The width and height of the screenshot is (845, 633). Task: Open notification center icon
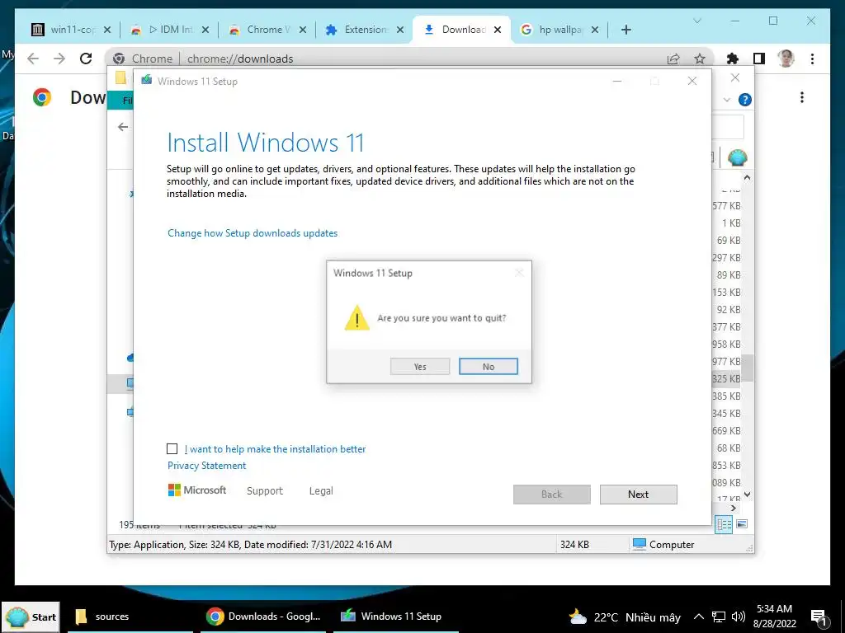pos(819,618)
